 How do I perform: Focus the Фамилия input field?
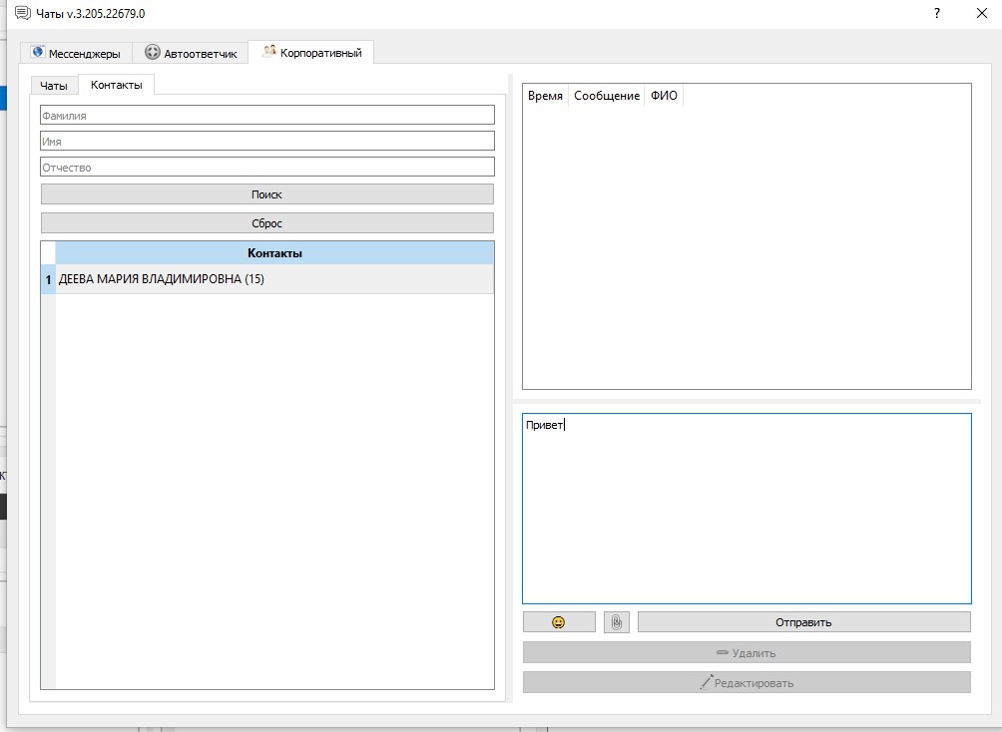point(267,115)
